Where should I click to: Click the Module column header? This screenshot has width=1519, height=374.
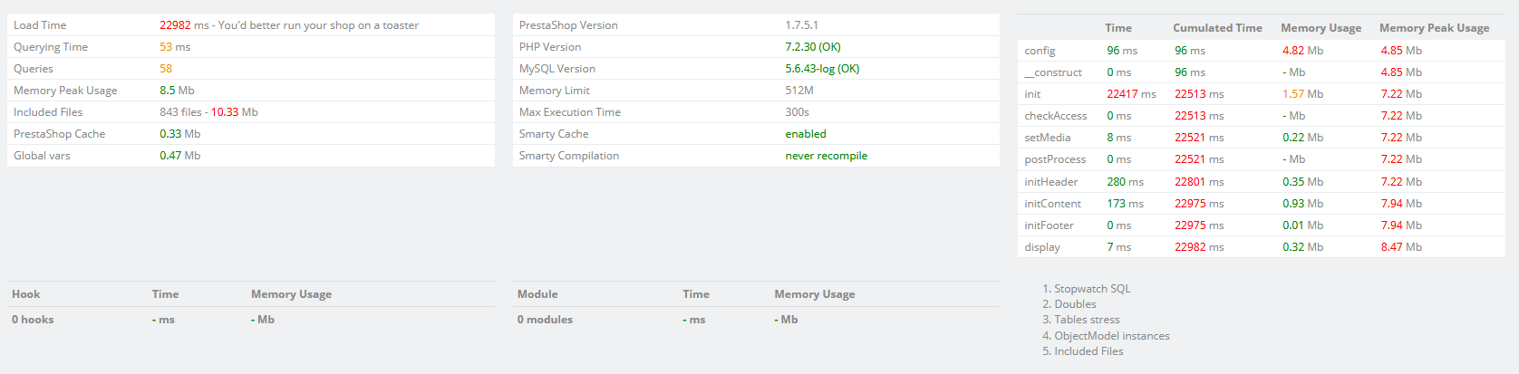(x=537, y=294)
